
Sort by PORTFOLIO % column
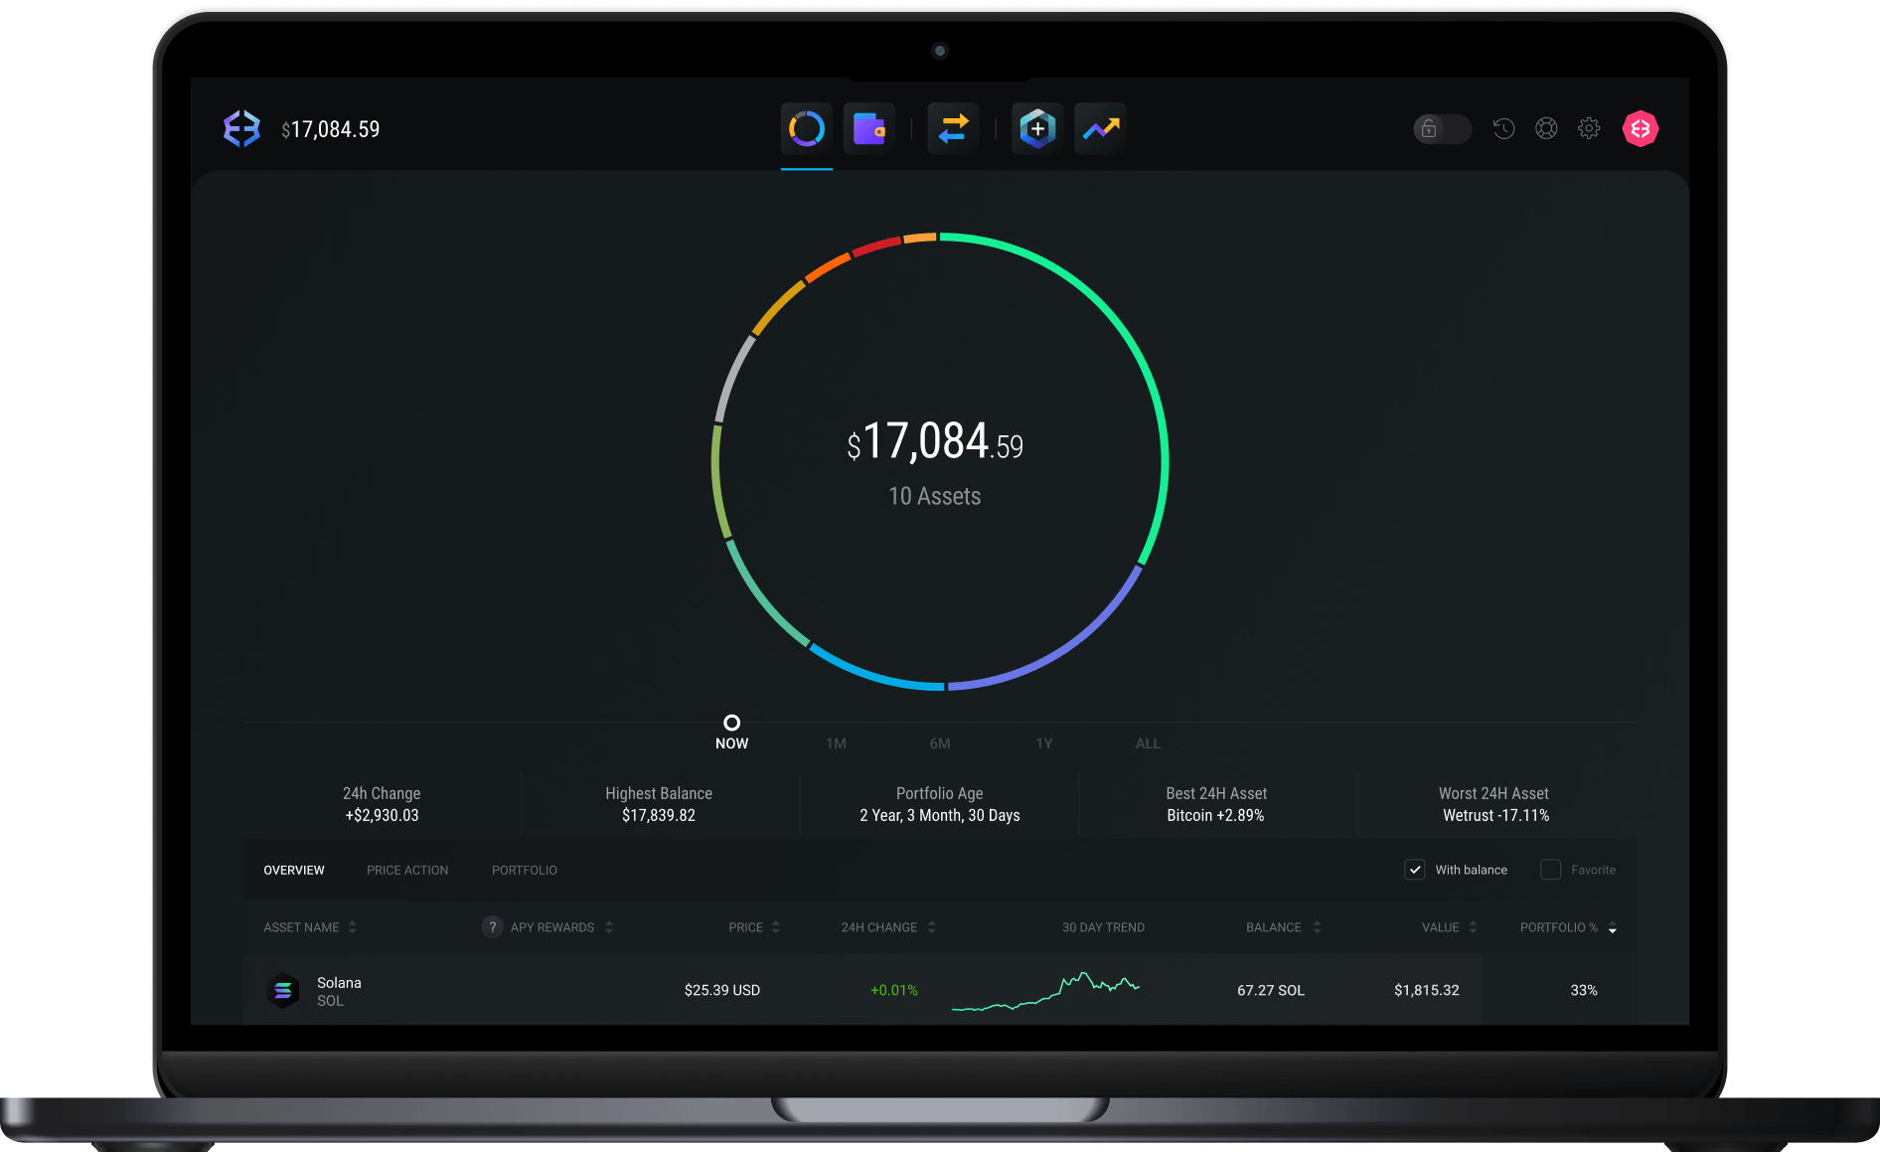coord(1569,927)
